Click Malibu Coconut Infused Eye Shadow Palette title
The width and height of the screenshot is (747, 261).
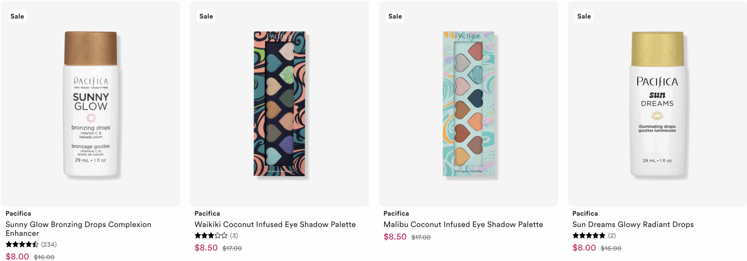[463, 224]
